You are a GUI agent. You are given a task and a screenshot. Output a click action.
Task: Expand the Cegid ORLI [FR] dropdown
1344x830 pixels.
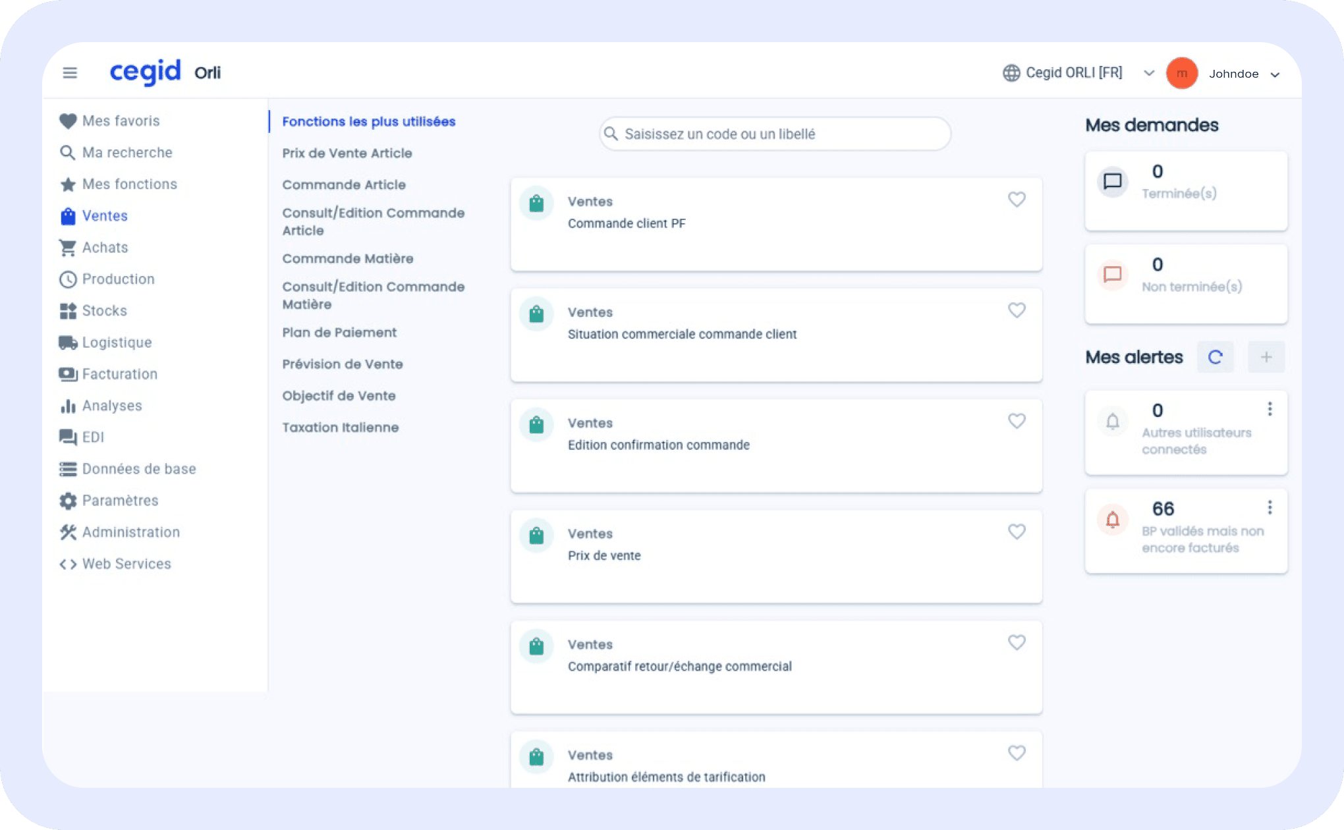(1148, 73)
